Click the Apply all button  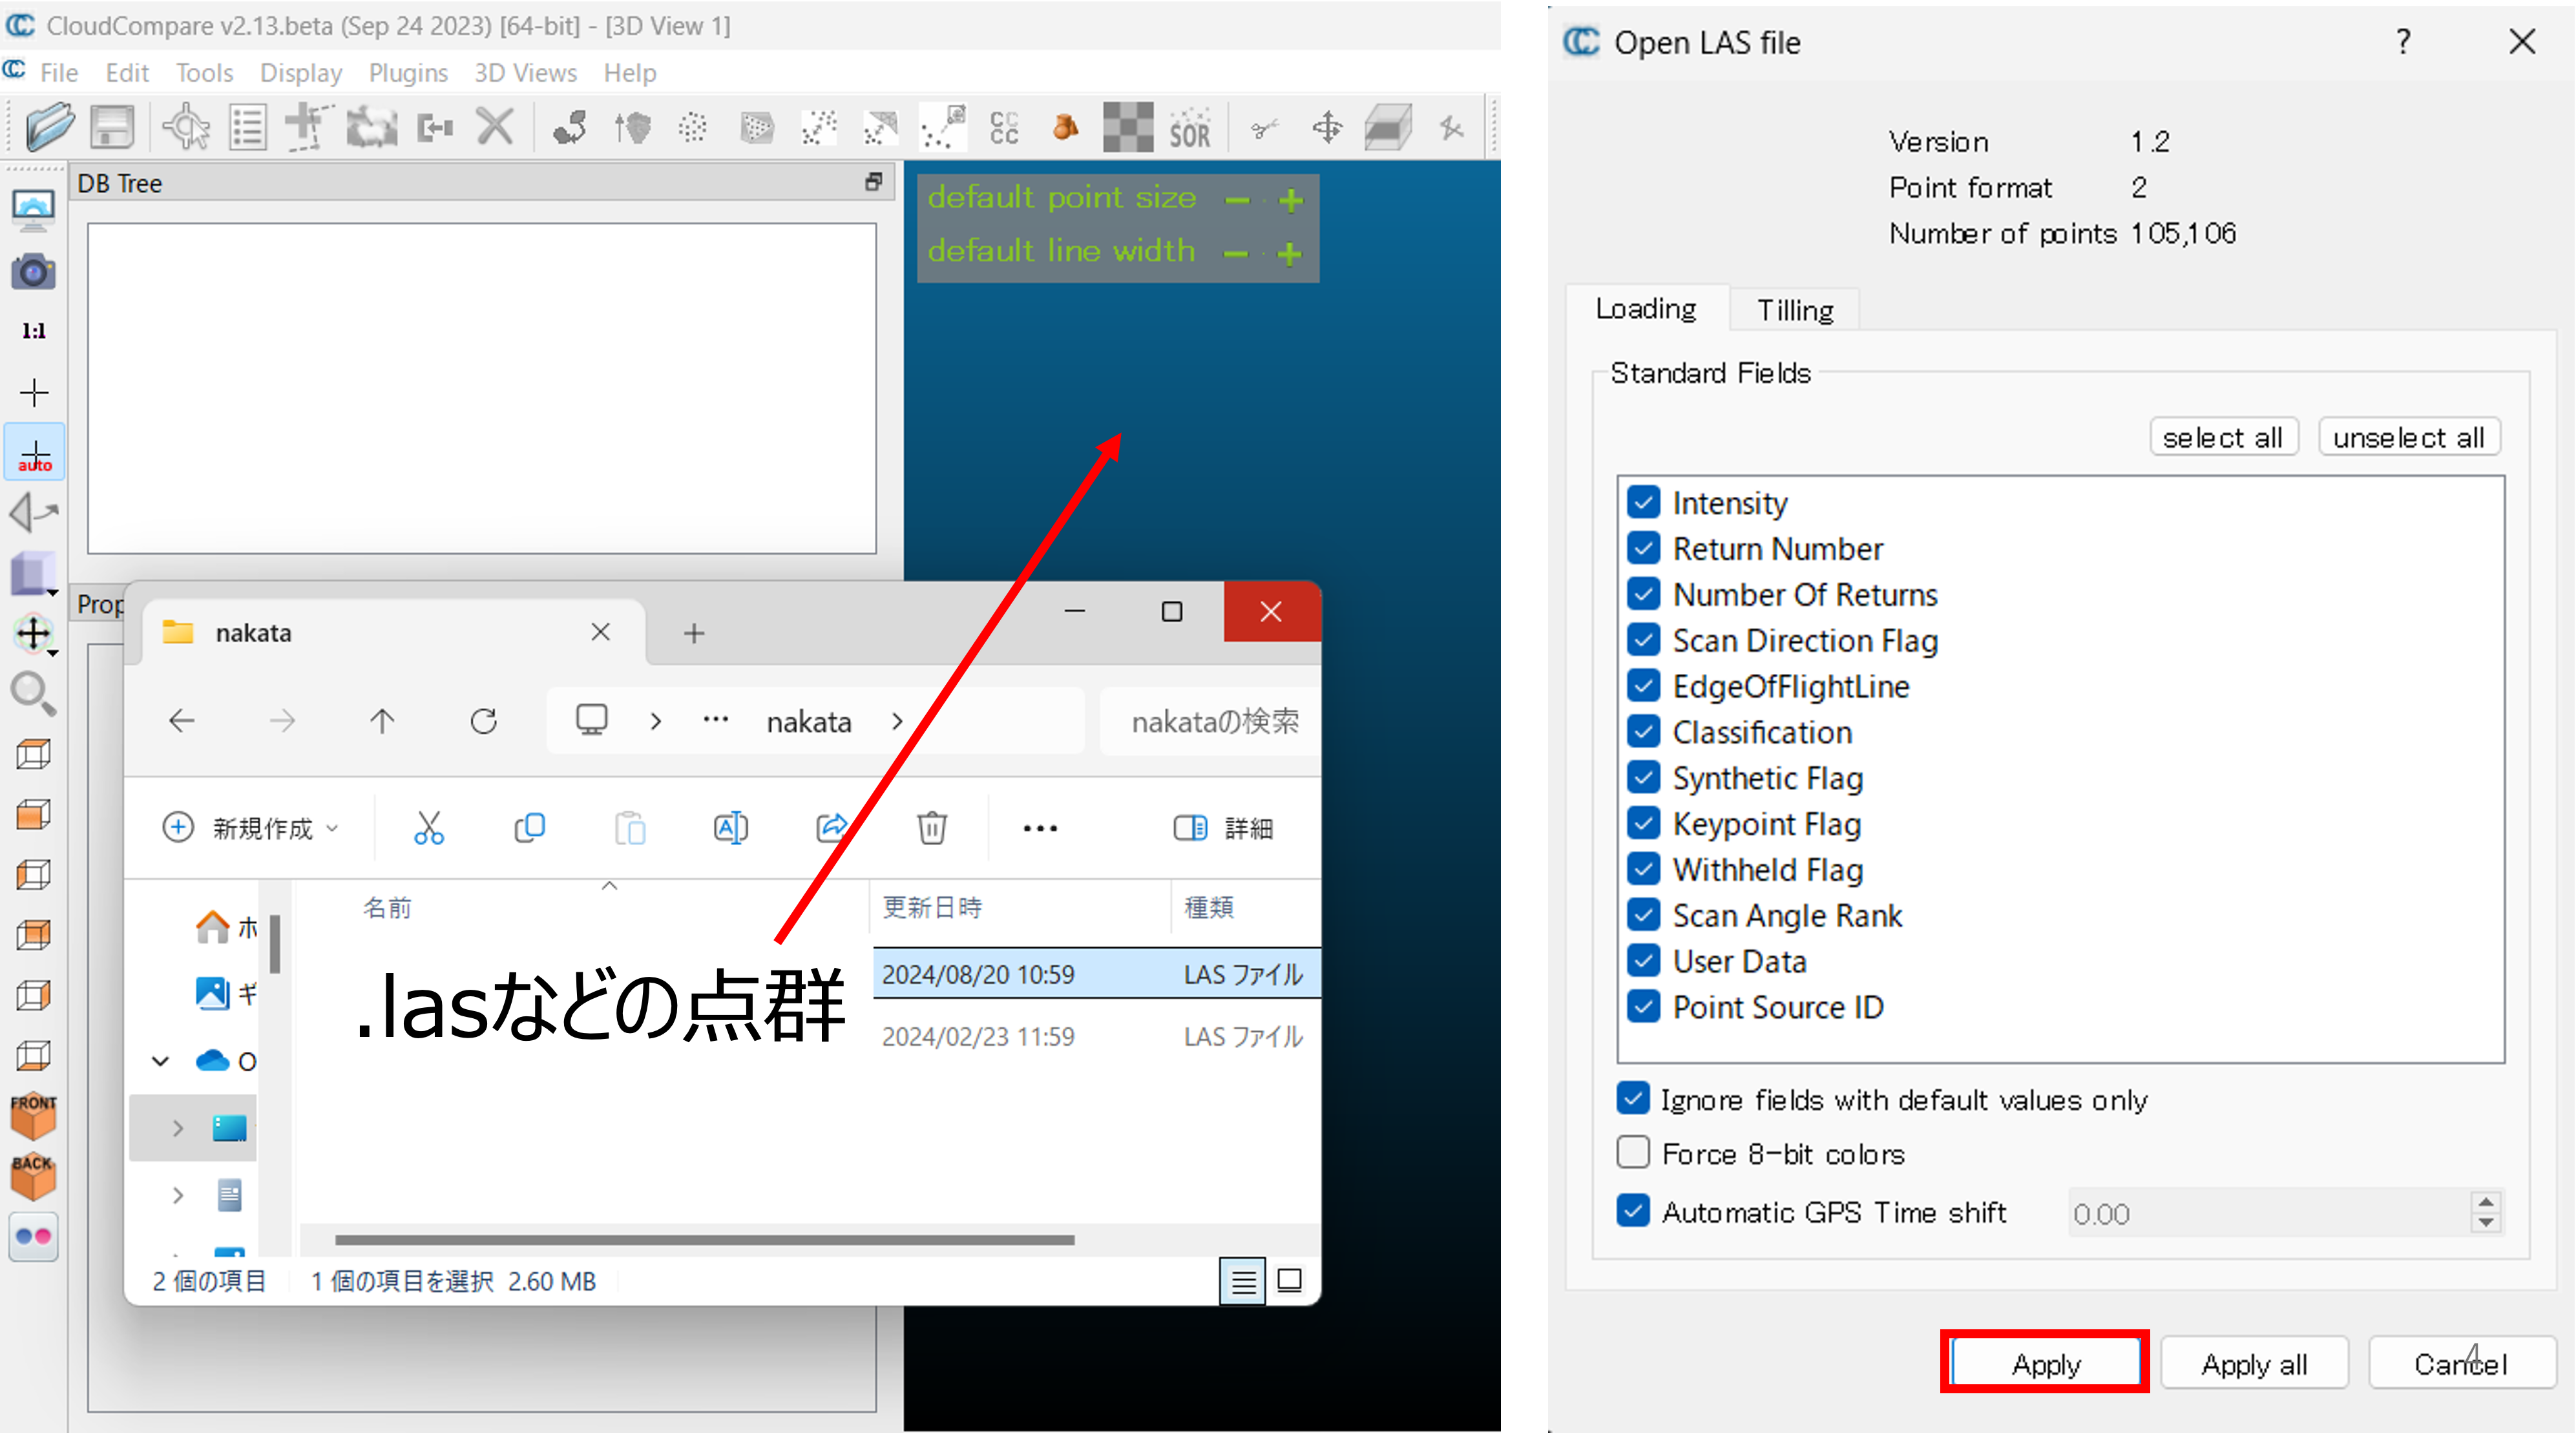[x=2254, y=1364]
